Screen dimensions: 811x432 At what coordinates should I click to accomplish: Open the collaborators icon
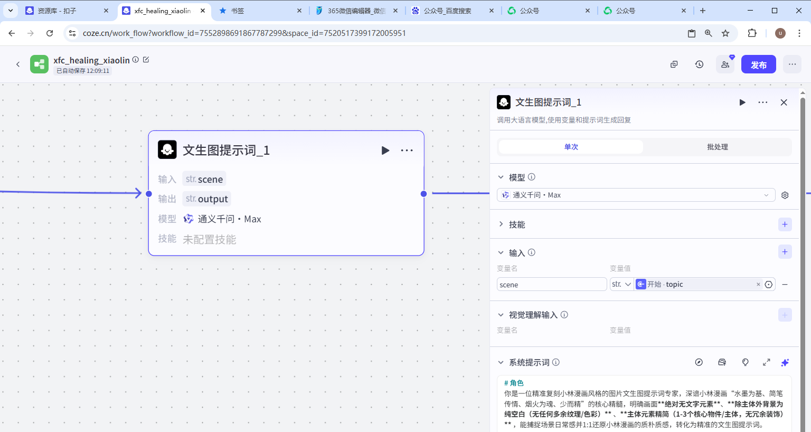[x=725, y=64]
